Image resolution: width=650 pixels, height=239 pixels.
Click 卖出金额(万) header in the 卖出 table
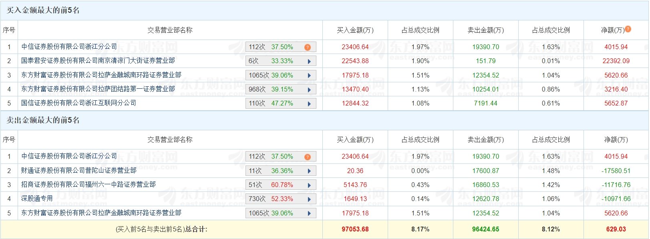[486, 139]
